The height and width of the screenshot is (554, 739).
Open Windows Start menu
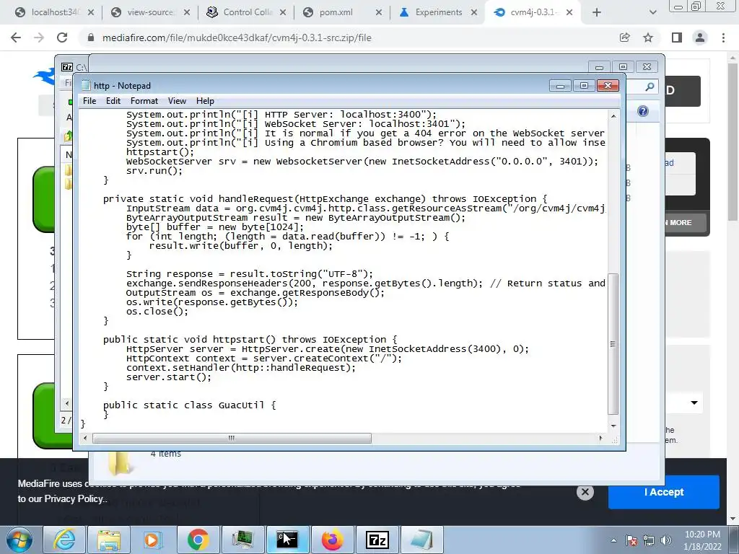point(19,540)
